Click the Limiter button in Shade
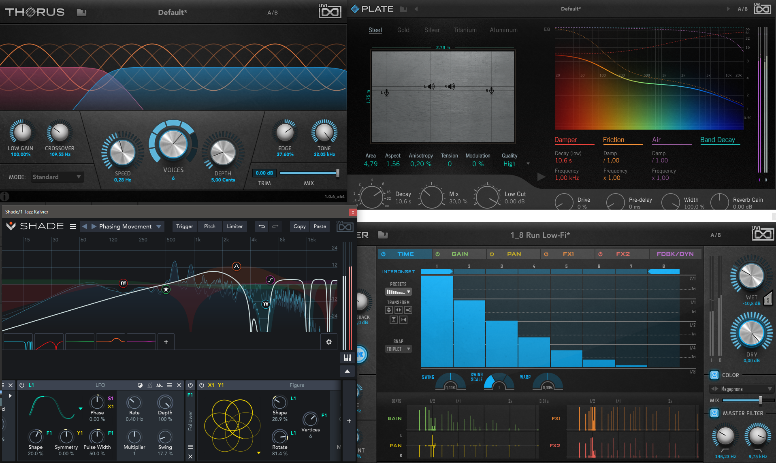 tap(235, 226)
